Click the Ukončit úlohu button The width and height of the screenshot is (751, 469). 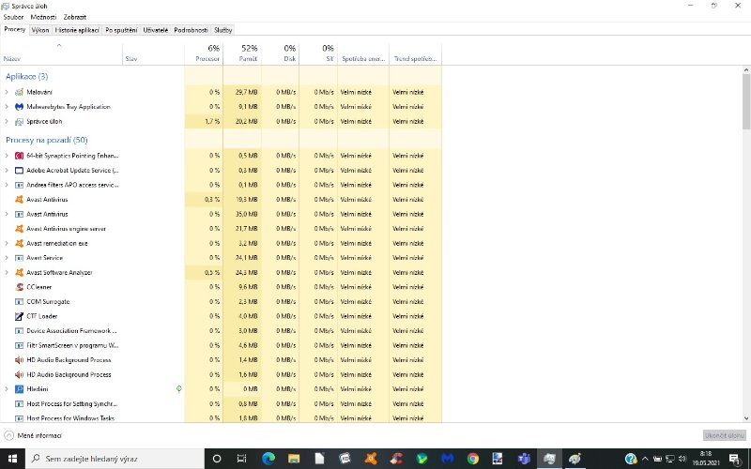(x=724, y=435)
